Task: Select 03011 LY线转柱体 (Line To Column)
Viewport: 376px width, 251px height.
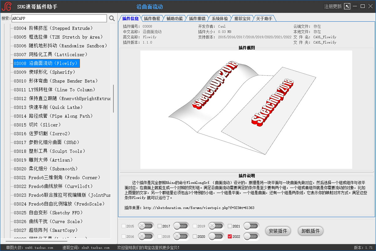Action: 55,90
